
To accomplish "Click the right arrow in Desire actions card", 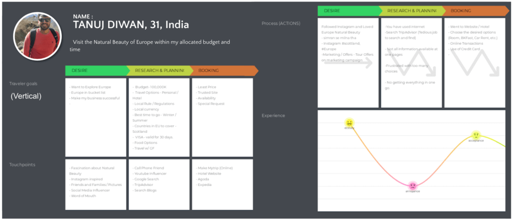I will (x=348, y=62).
